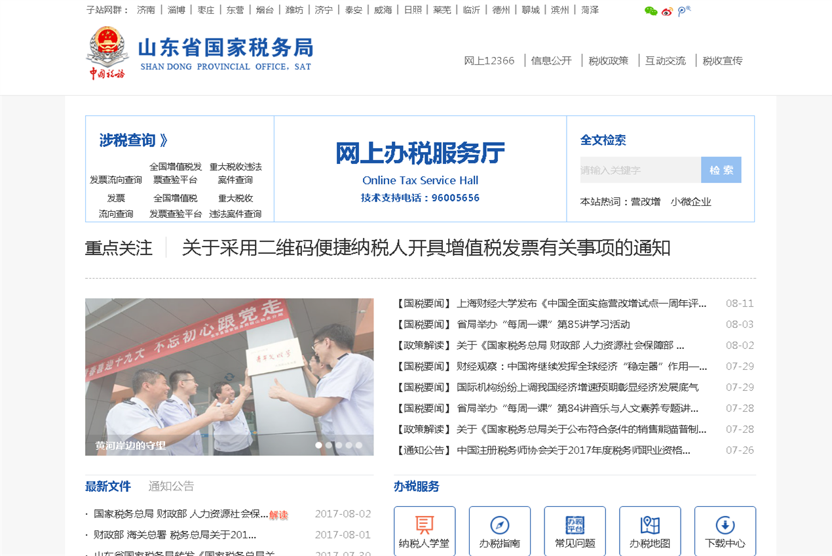Open file 财政部 海关总署 税务总局关于201
832x556 pixels.
tap(176, 535)
